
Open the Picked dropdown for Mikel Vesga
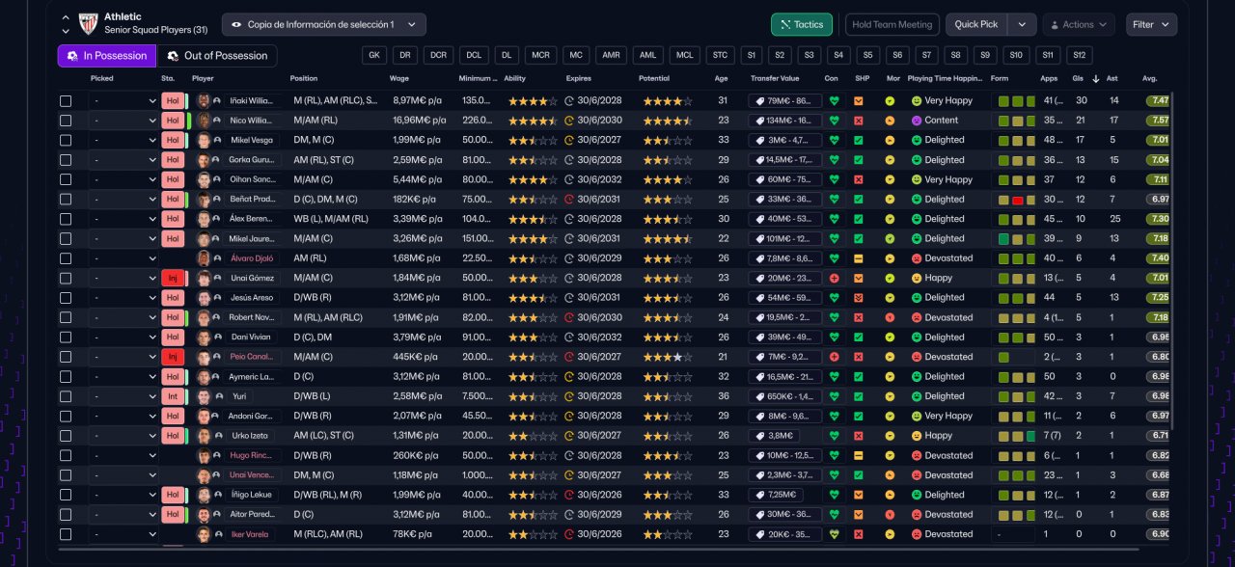[x=123, y=140]
